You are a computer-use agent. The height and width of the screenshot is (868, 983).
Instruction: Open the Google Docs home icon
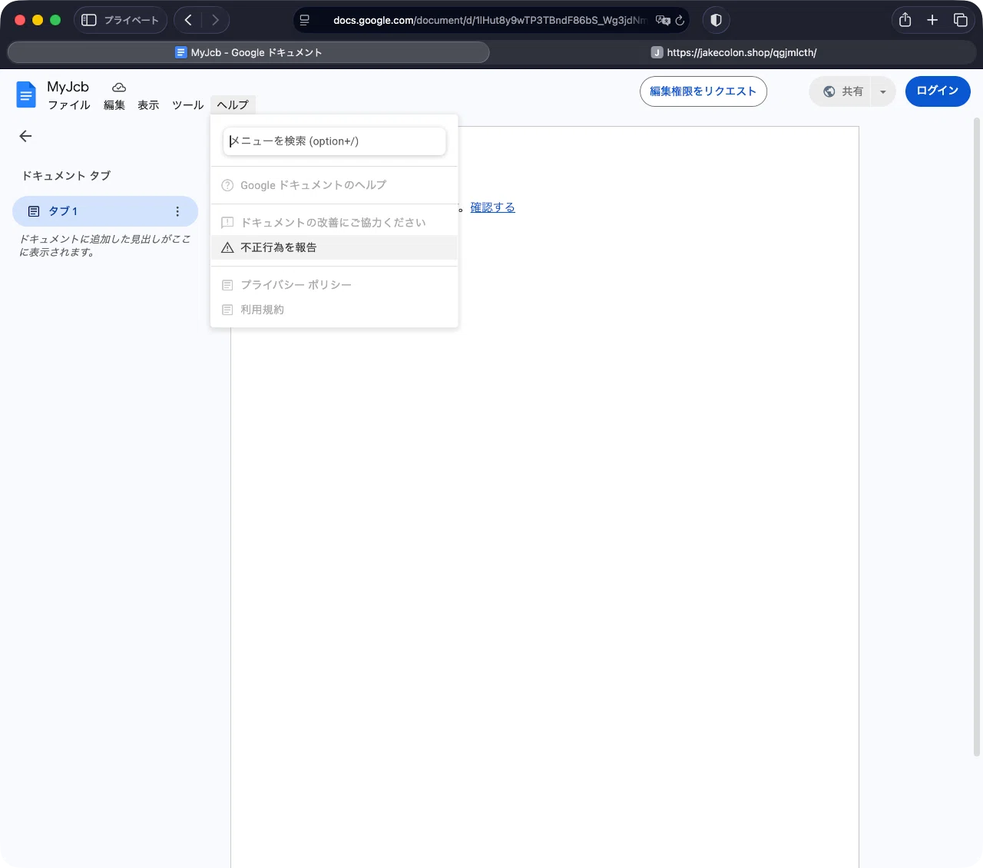(x=26, y=94)
